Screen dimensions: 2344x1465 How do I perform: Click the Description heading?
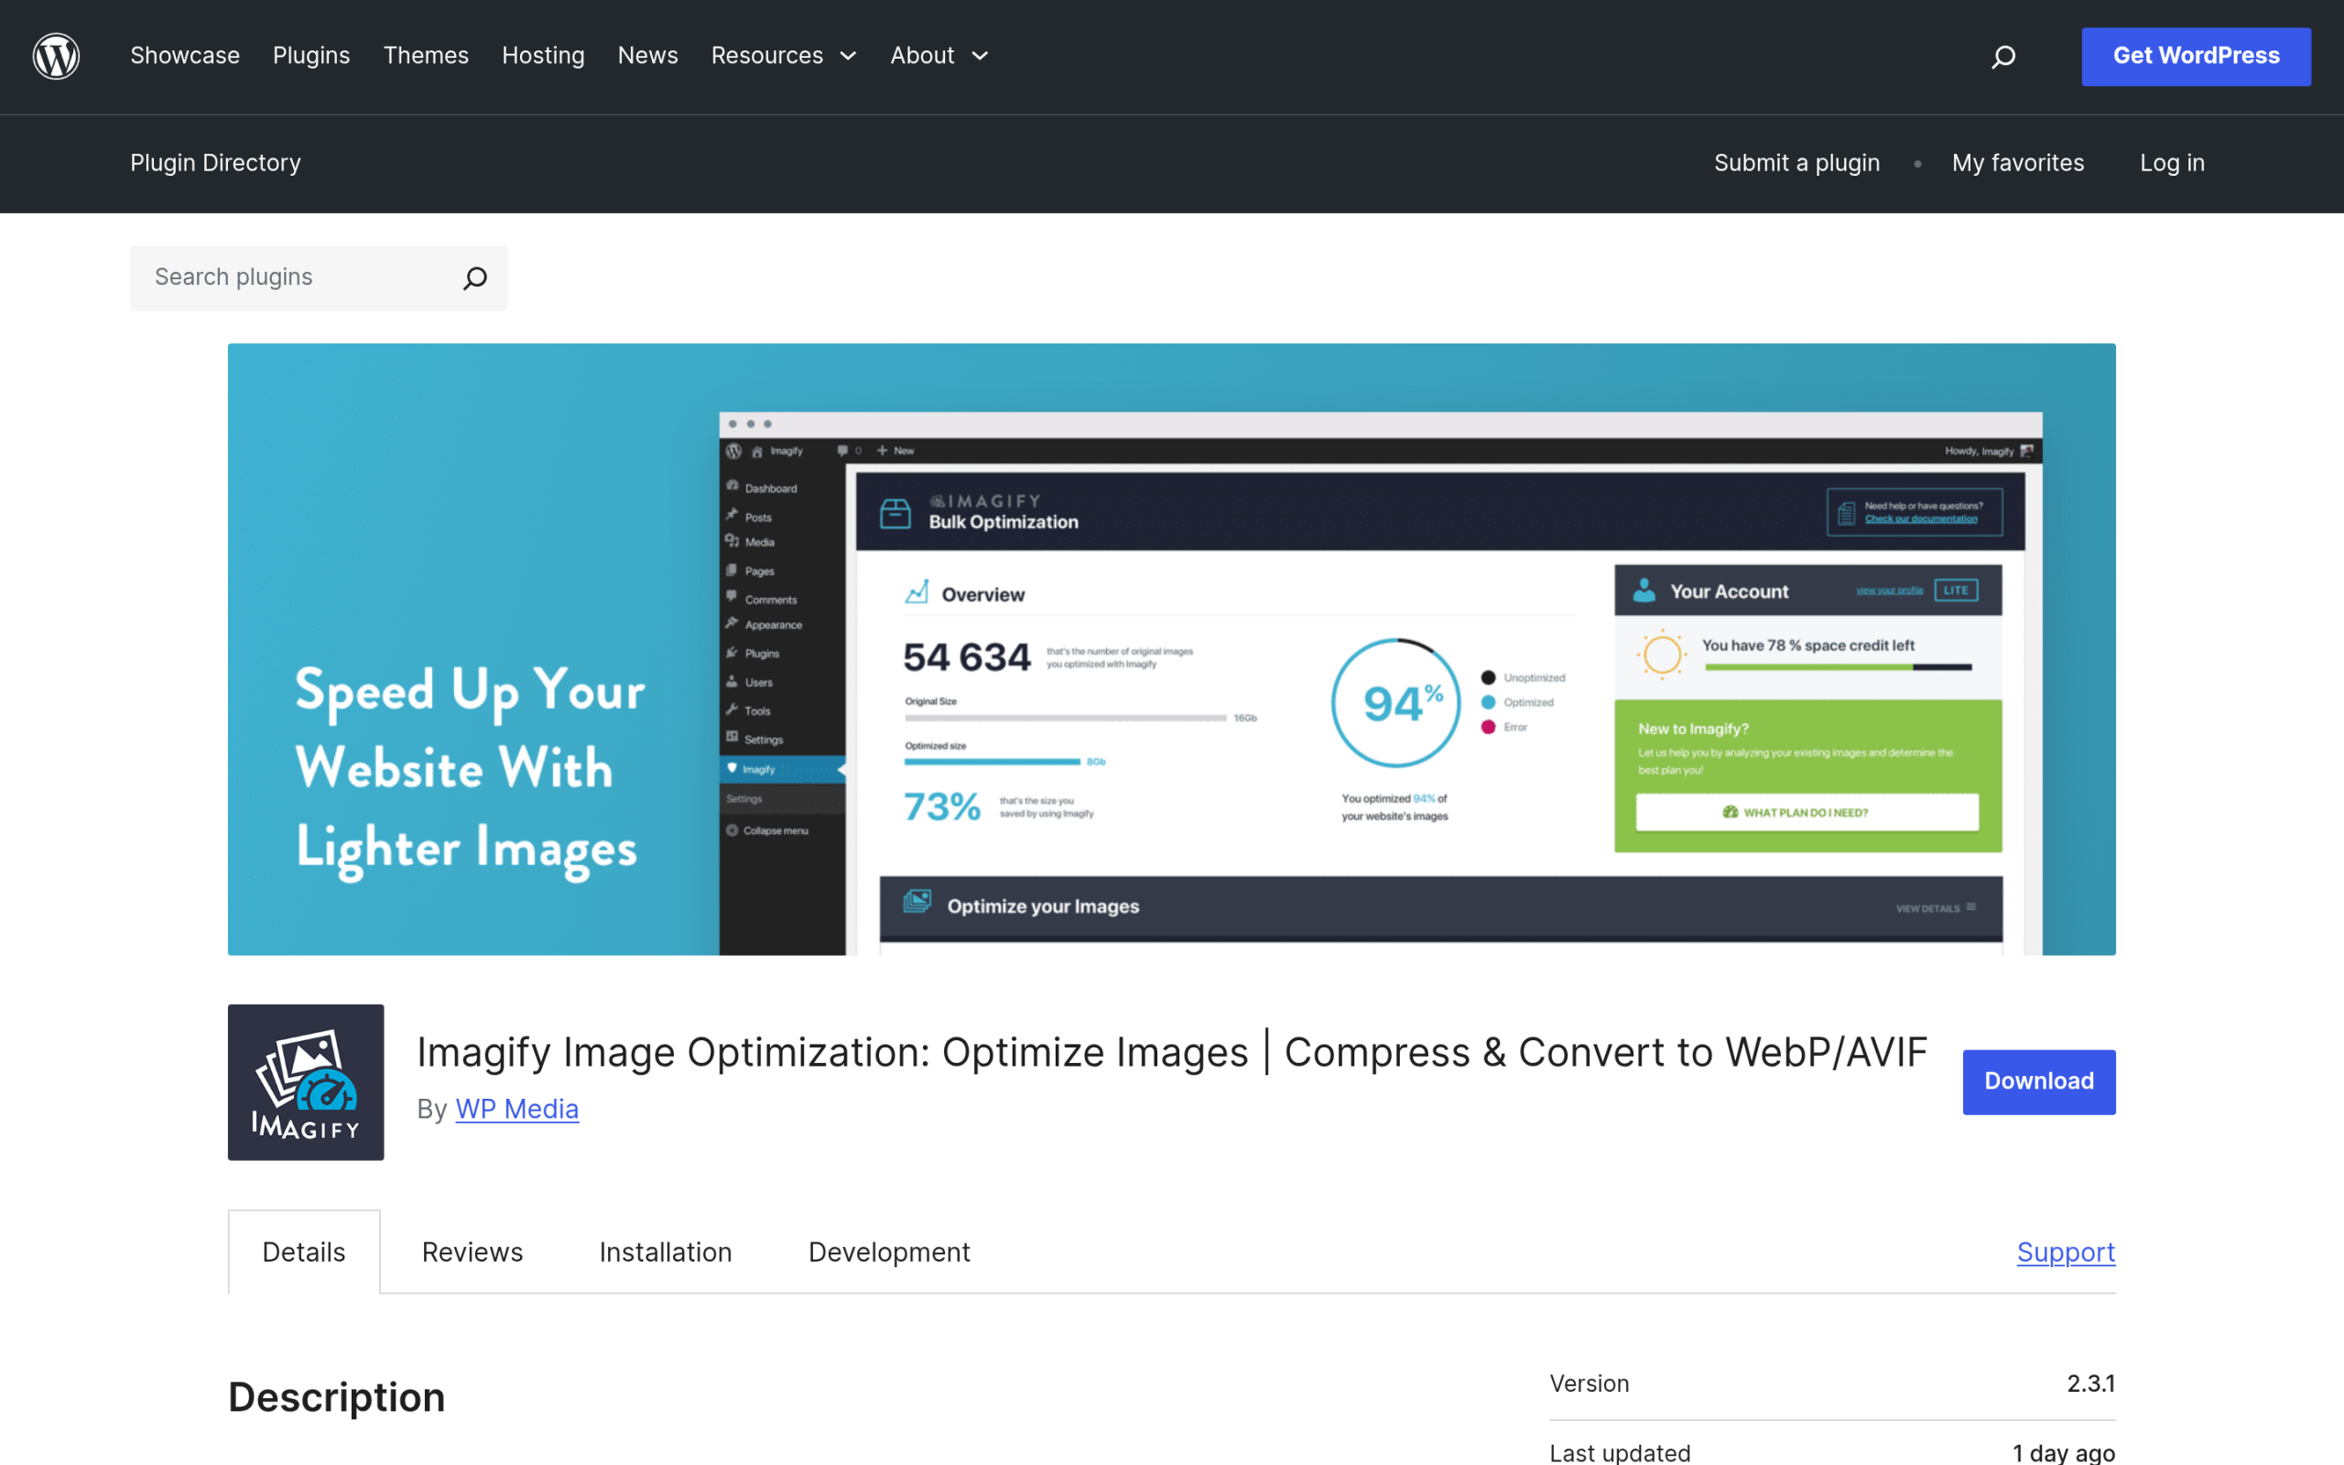[x=336, y=1397]
